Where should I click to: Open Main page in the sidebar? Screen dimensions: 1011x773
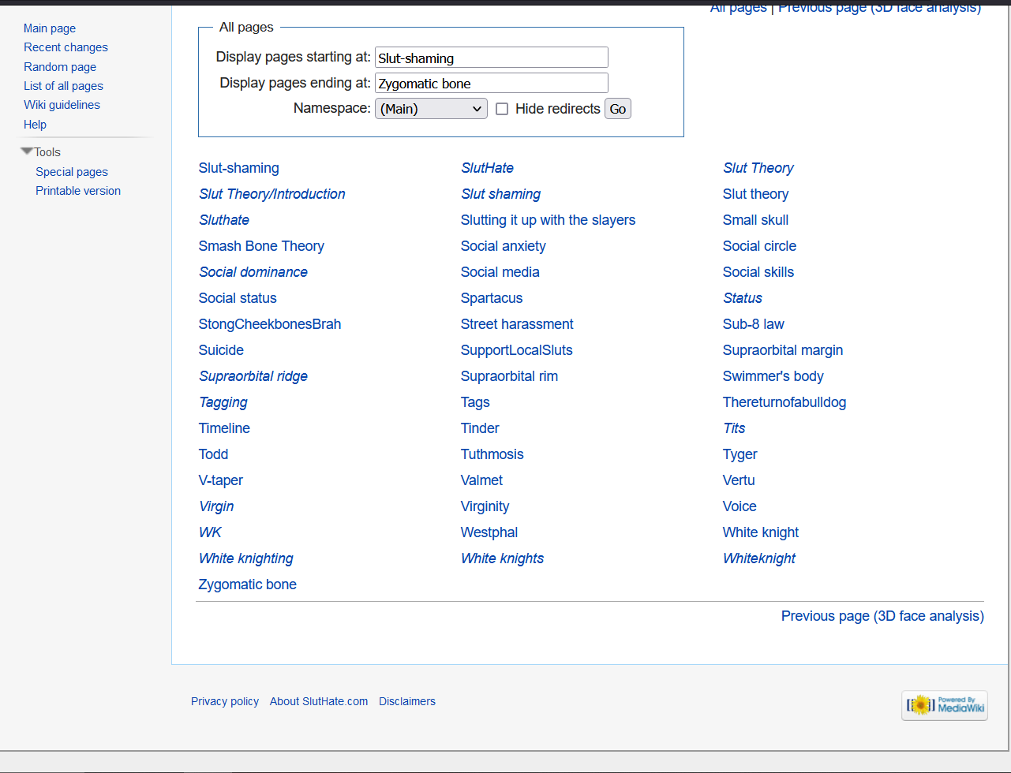pyautogui.click(x=50, y=28)
